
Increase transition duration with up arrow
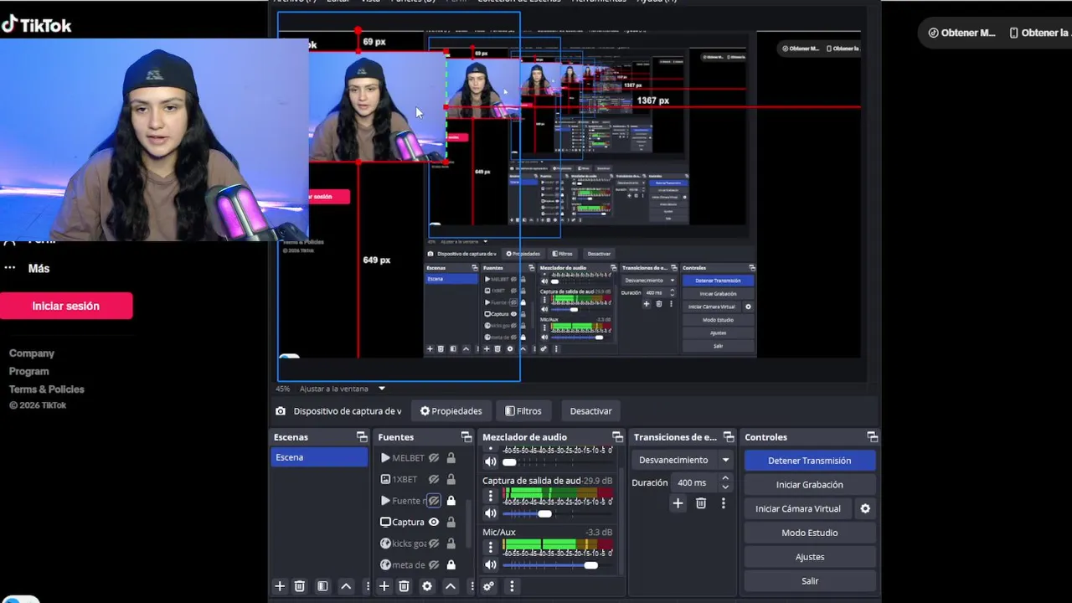725,478
